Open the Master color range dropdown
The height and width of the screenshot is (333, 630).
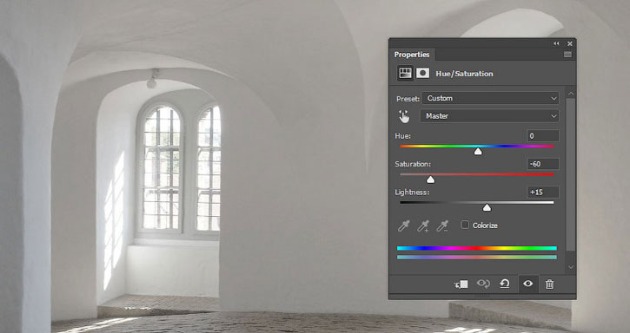point(489,116)
